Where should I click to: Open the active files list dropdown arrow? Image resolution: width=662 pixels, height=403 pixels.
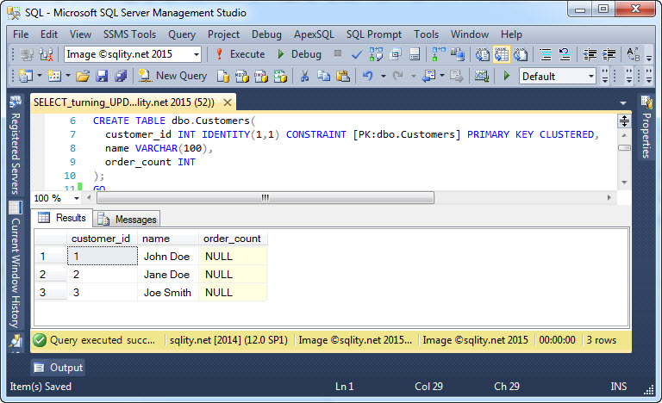pos(623,103)
